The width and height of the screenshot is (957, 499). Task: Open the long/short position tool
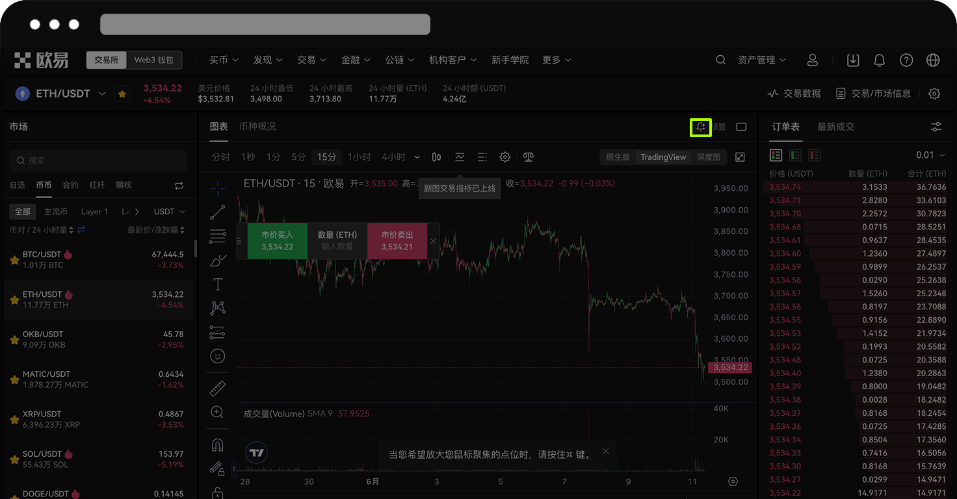coord(218,331)
